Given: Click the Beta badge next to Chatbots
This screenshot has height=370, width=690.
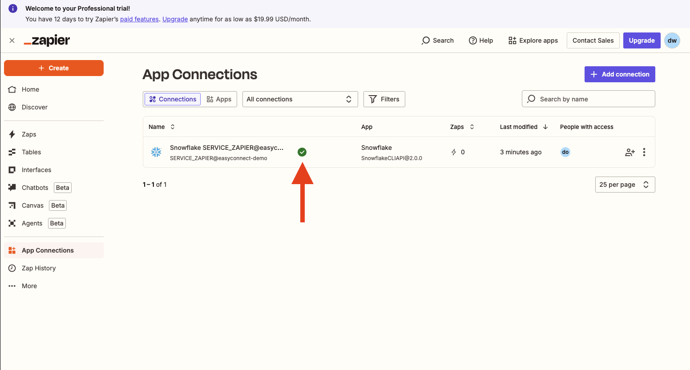Looking at the screenshot, I should point(63,188).
